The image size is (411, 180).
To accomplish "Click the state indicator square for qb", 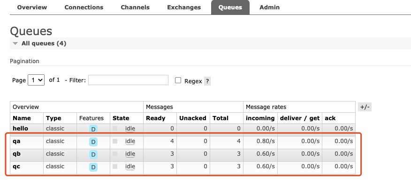I will [115, 154].
